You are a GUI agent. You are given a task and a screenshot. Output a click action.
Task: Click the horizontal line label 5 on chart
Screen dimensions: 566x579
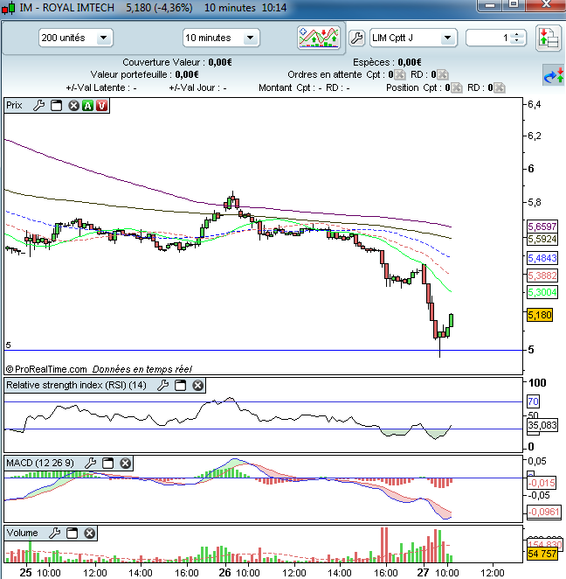[9, 345]
